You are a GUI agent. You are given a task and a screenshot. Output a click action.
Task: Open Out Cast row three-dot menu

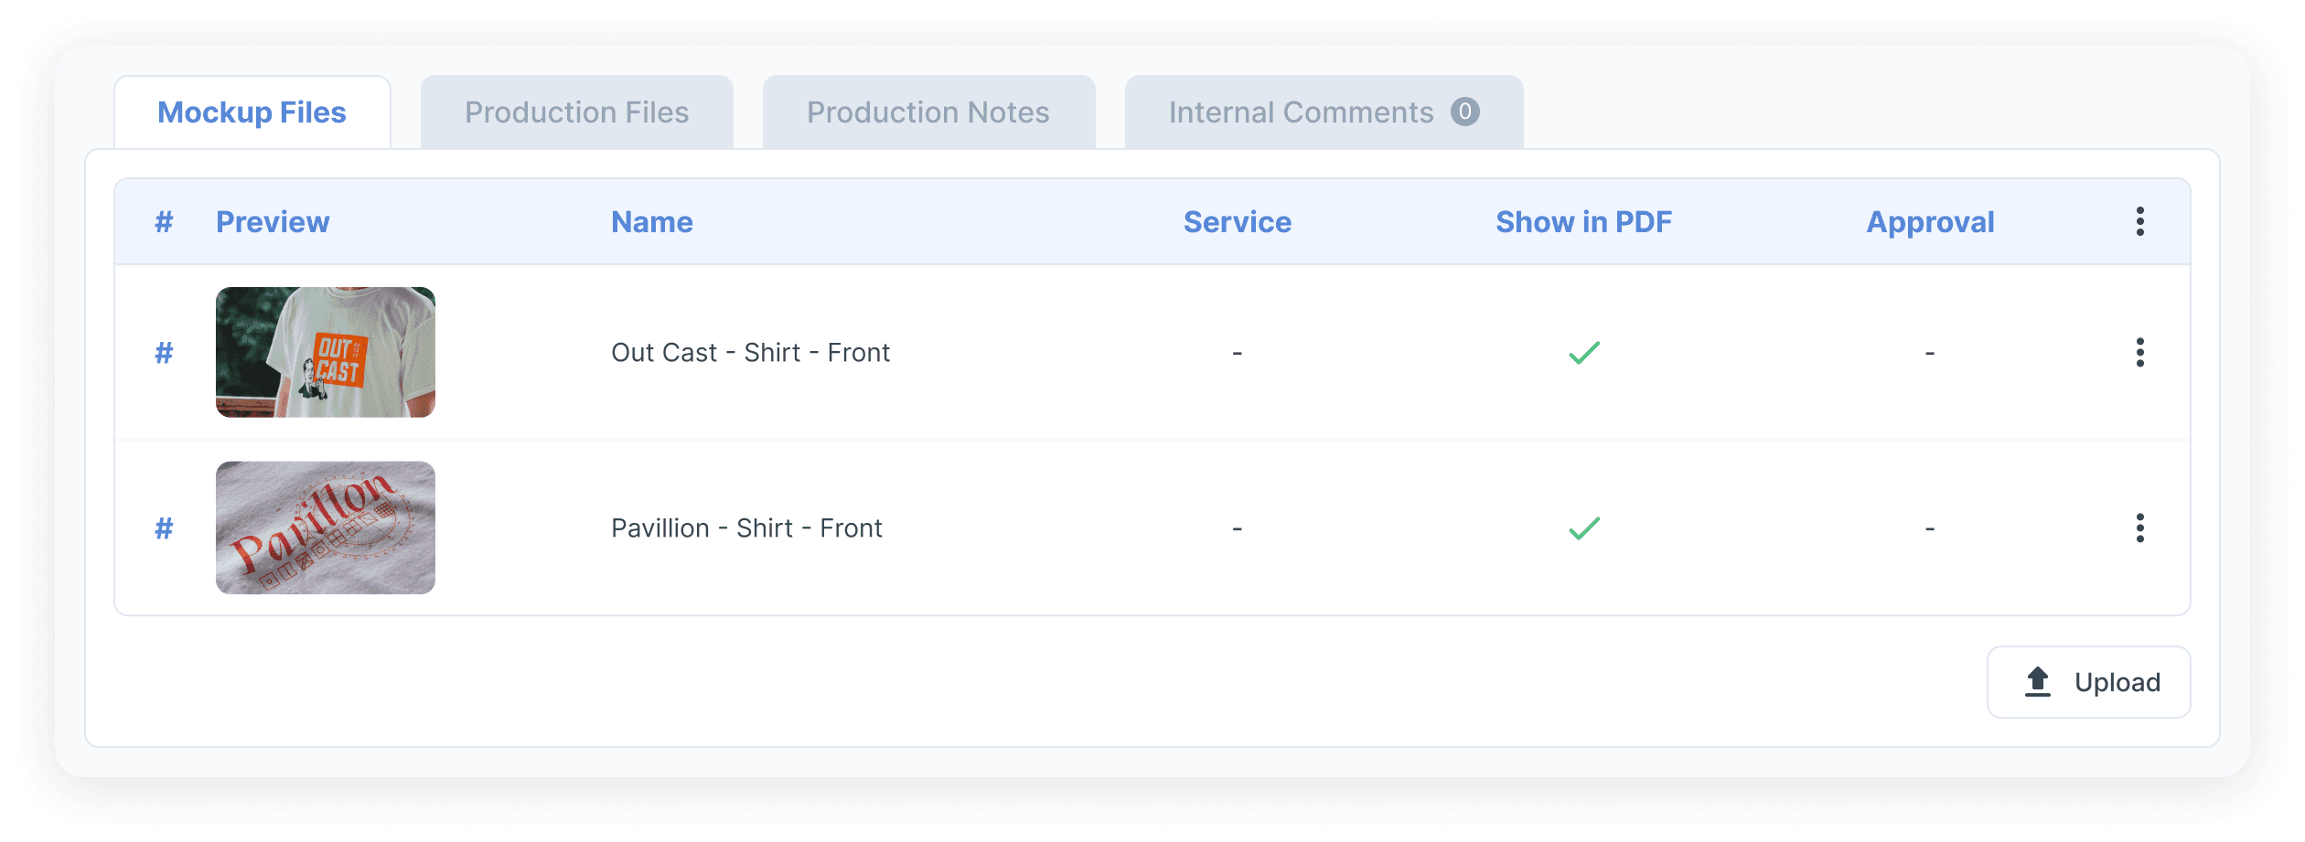[2139, 352]
